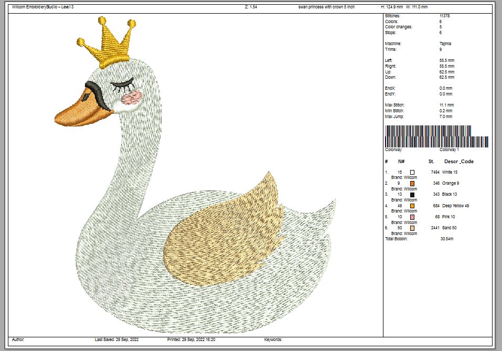Click the swan's pink cheek

pos(131,97)
